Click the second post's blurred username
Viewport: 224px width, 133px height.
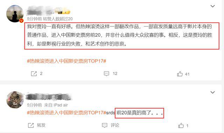pos(49,97)
